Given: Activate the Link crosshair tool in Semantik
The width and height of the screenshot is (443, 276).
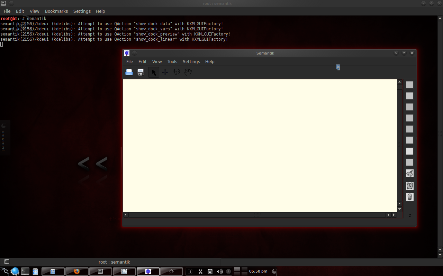Looking at the screenshot, I should pyautogui.click(x=165, y=72).
